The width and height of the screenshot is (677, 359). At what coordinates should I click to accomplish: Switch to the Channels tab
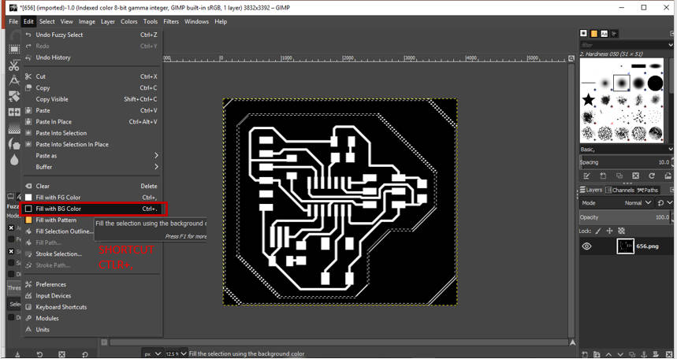click(619, 190)
